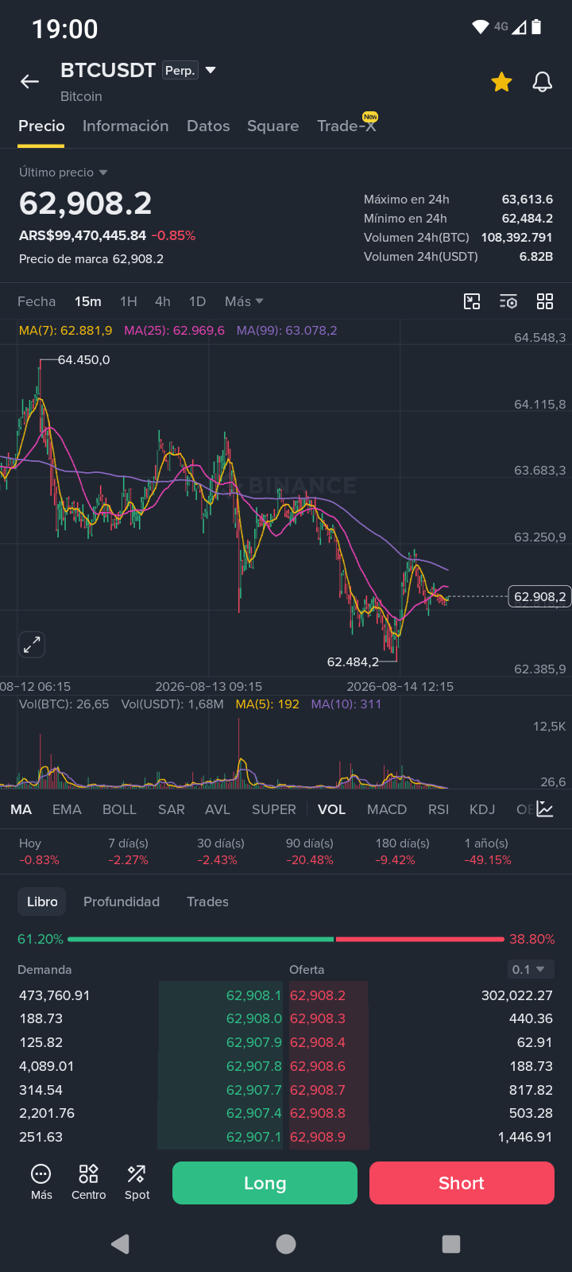Open chart indicator settings icon

click(508, 301)
